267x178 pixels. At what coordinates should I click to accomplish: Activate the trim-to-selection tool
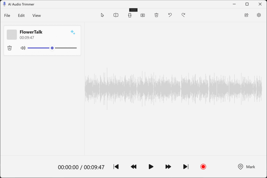130,15
